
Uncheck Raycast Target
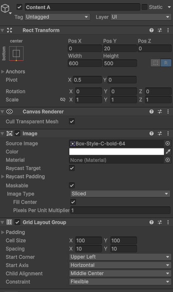[72, 168]
